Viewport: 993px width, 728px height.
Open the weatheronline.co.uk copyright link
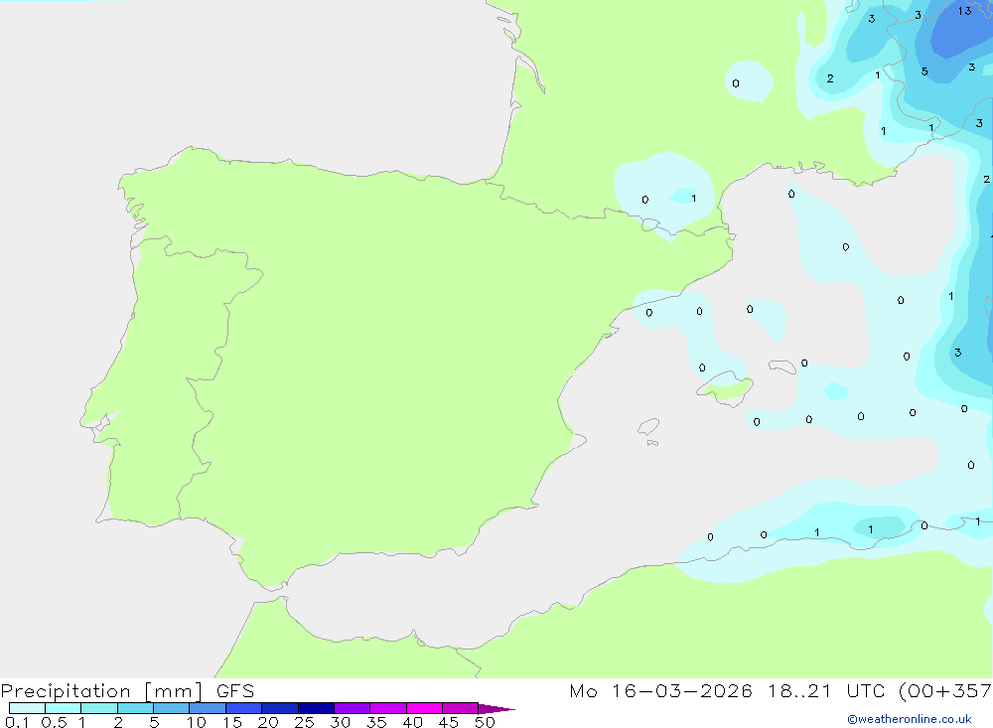click(909, 719)
